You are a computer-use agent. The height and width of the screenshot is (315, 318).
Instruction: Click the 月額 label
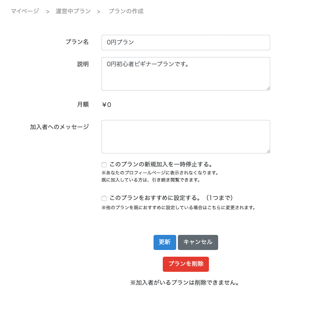83,104
